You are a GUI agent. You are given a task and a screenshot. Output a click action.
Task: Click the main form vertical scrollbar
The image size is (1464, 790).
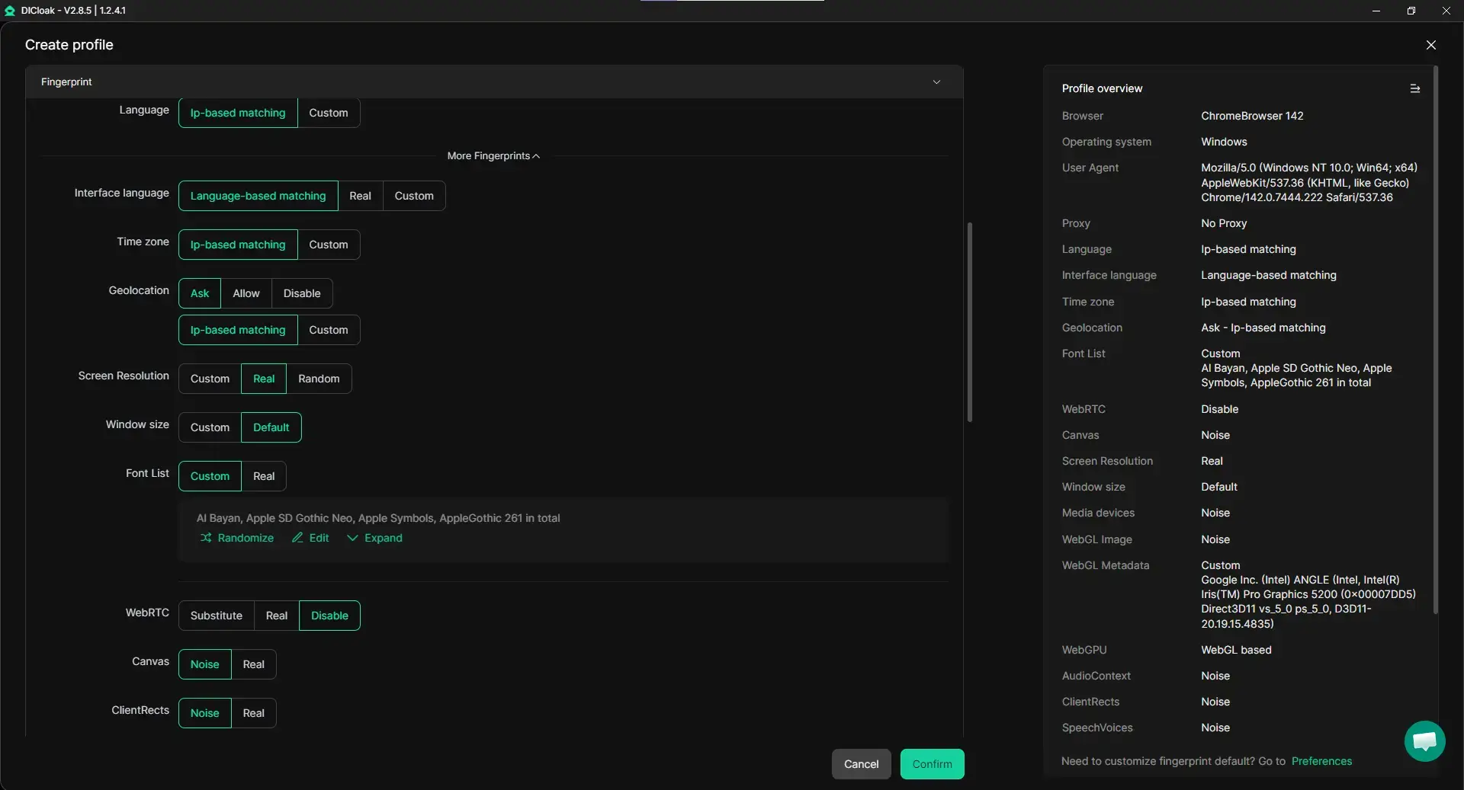[969, 321]
